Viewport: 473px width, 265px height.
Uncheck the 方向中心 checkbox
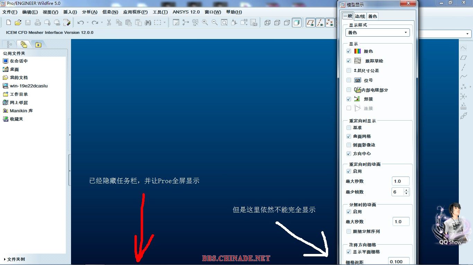pos(349,154)
